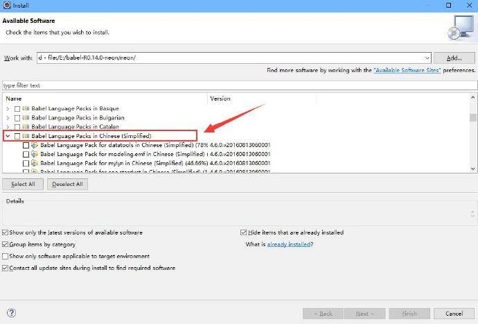Toggle Show only the latest versions option
Image resolution: width=478 pixels, height=324 pixels.
(5, 232)
